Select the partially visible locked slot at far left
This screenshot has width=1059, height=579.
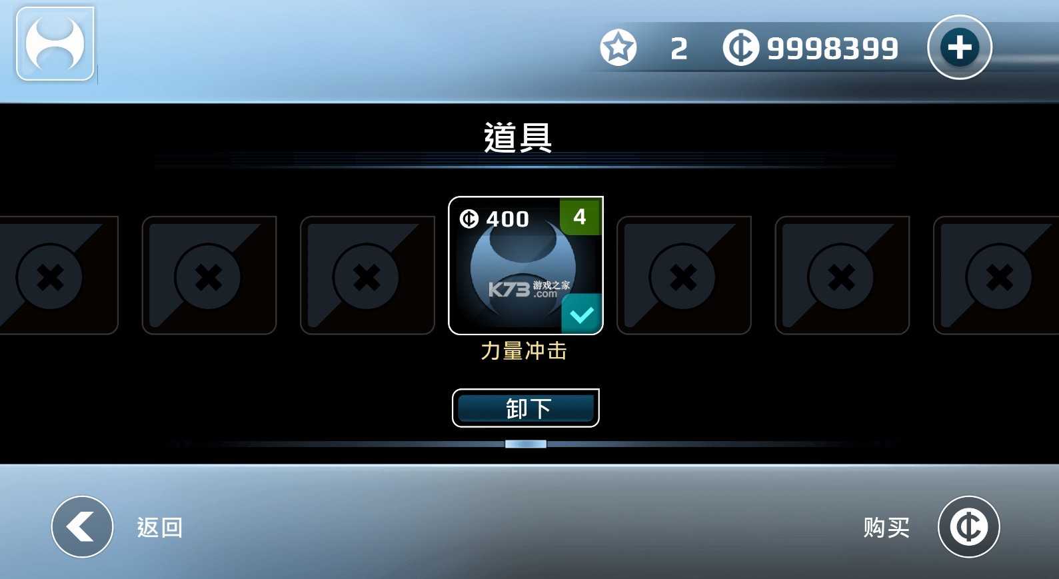click(59, 275)
